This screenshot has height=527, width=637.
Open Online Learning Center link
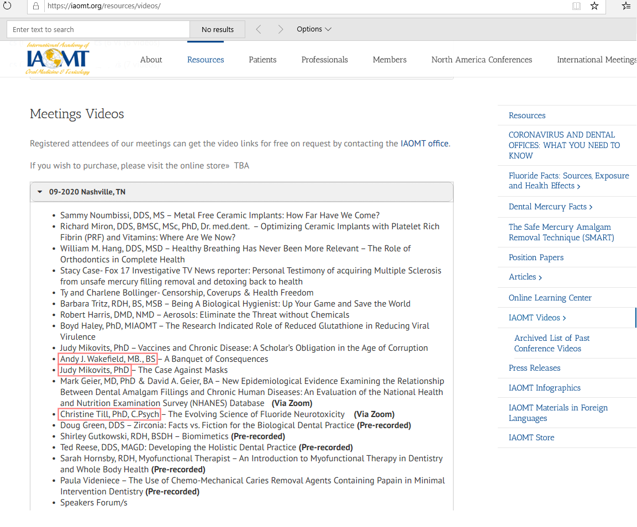click(x=550, y=297)
